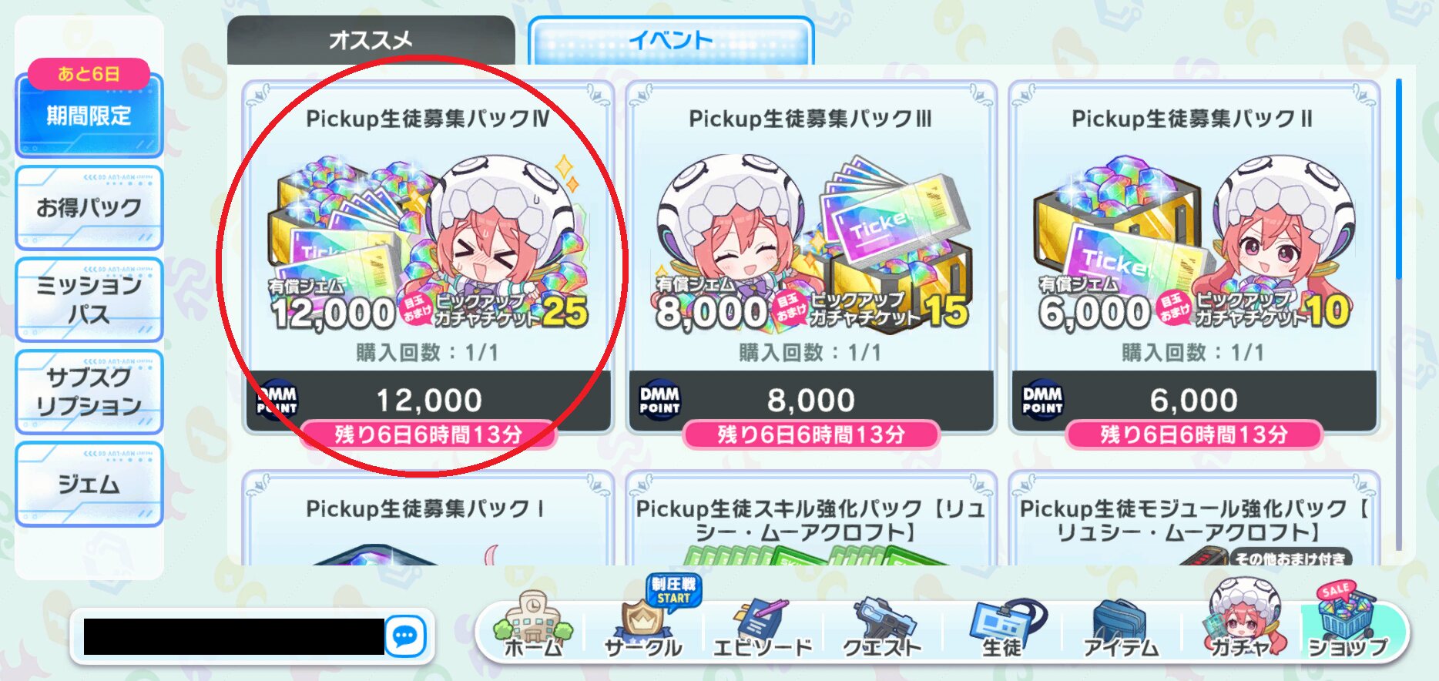The width and height of the screenshot is (1439, 681).
Task: Buy Pickup生徒募集パックIV for 12,000 points
Action: pyautogui.click(x=428, y=401)
